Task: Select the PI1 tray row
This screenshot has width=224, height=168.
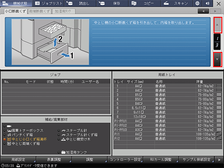Action: pos(168,134)
